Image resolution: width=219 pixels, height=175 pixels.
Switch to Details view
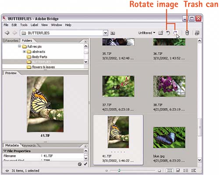(x=186, y=170)
